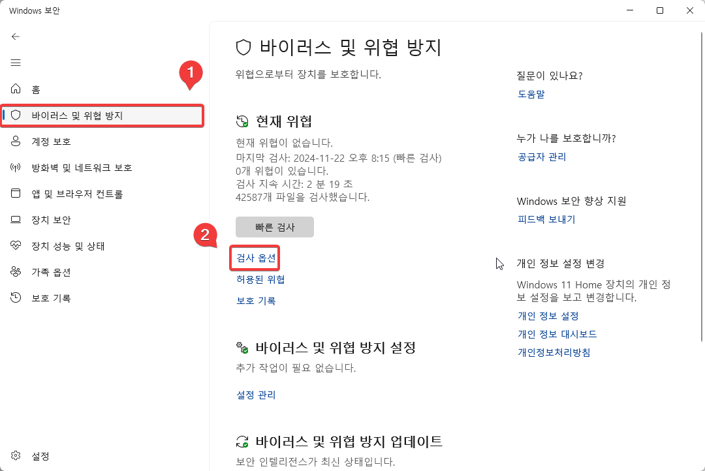The height and width of the screenshot is (471, 705).
Task: Click the shield icon for 바이러스 및 위협 방지
Action: click(x=16, y=115)
